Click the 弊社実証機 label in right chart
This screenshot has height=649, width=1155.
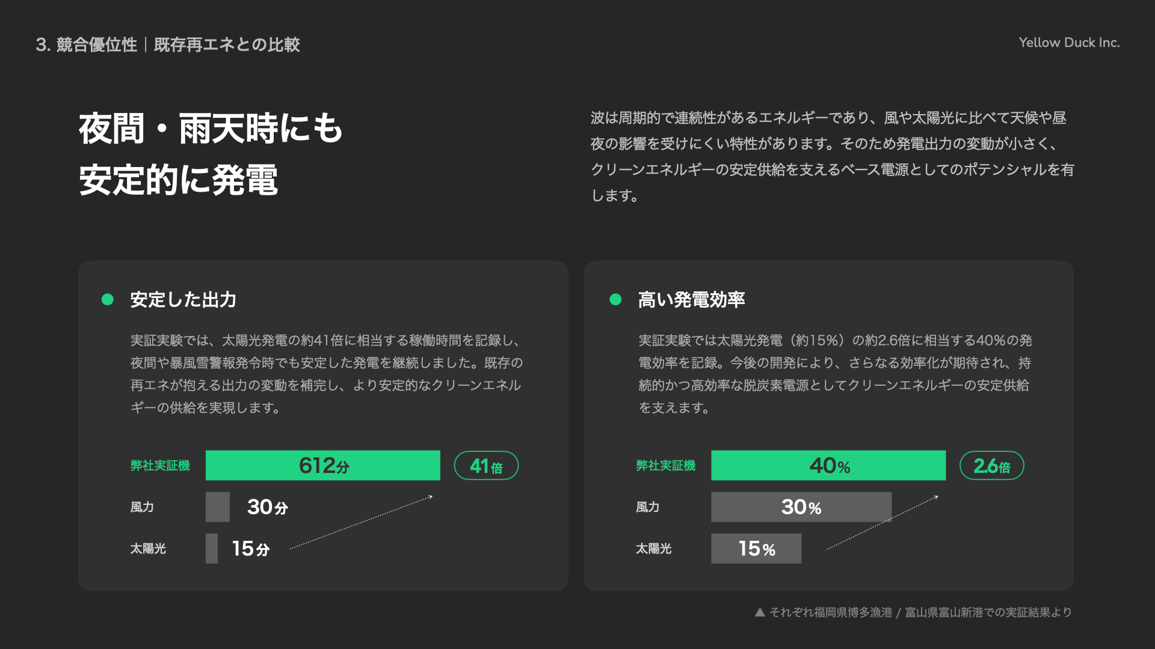(666, 466)
